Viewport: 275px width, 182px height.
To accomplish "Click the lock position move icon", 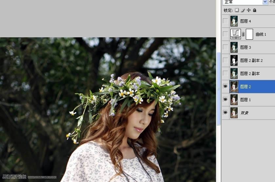I will pyautogui.click(x=248, y=10).
